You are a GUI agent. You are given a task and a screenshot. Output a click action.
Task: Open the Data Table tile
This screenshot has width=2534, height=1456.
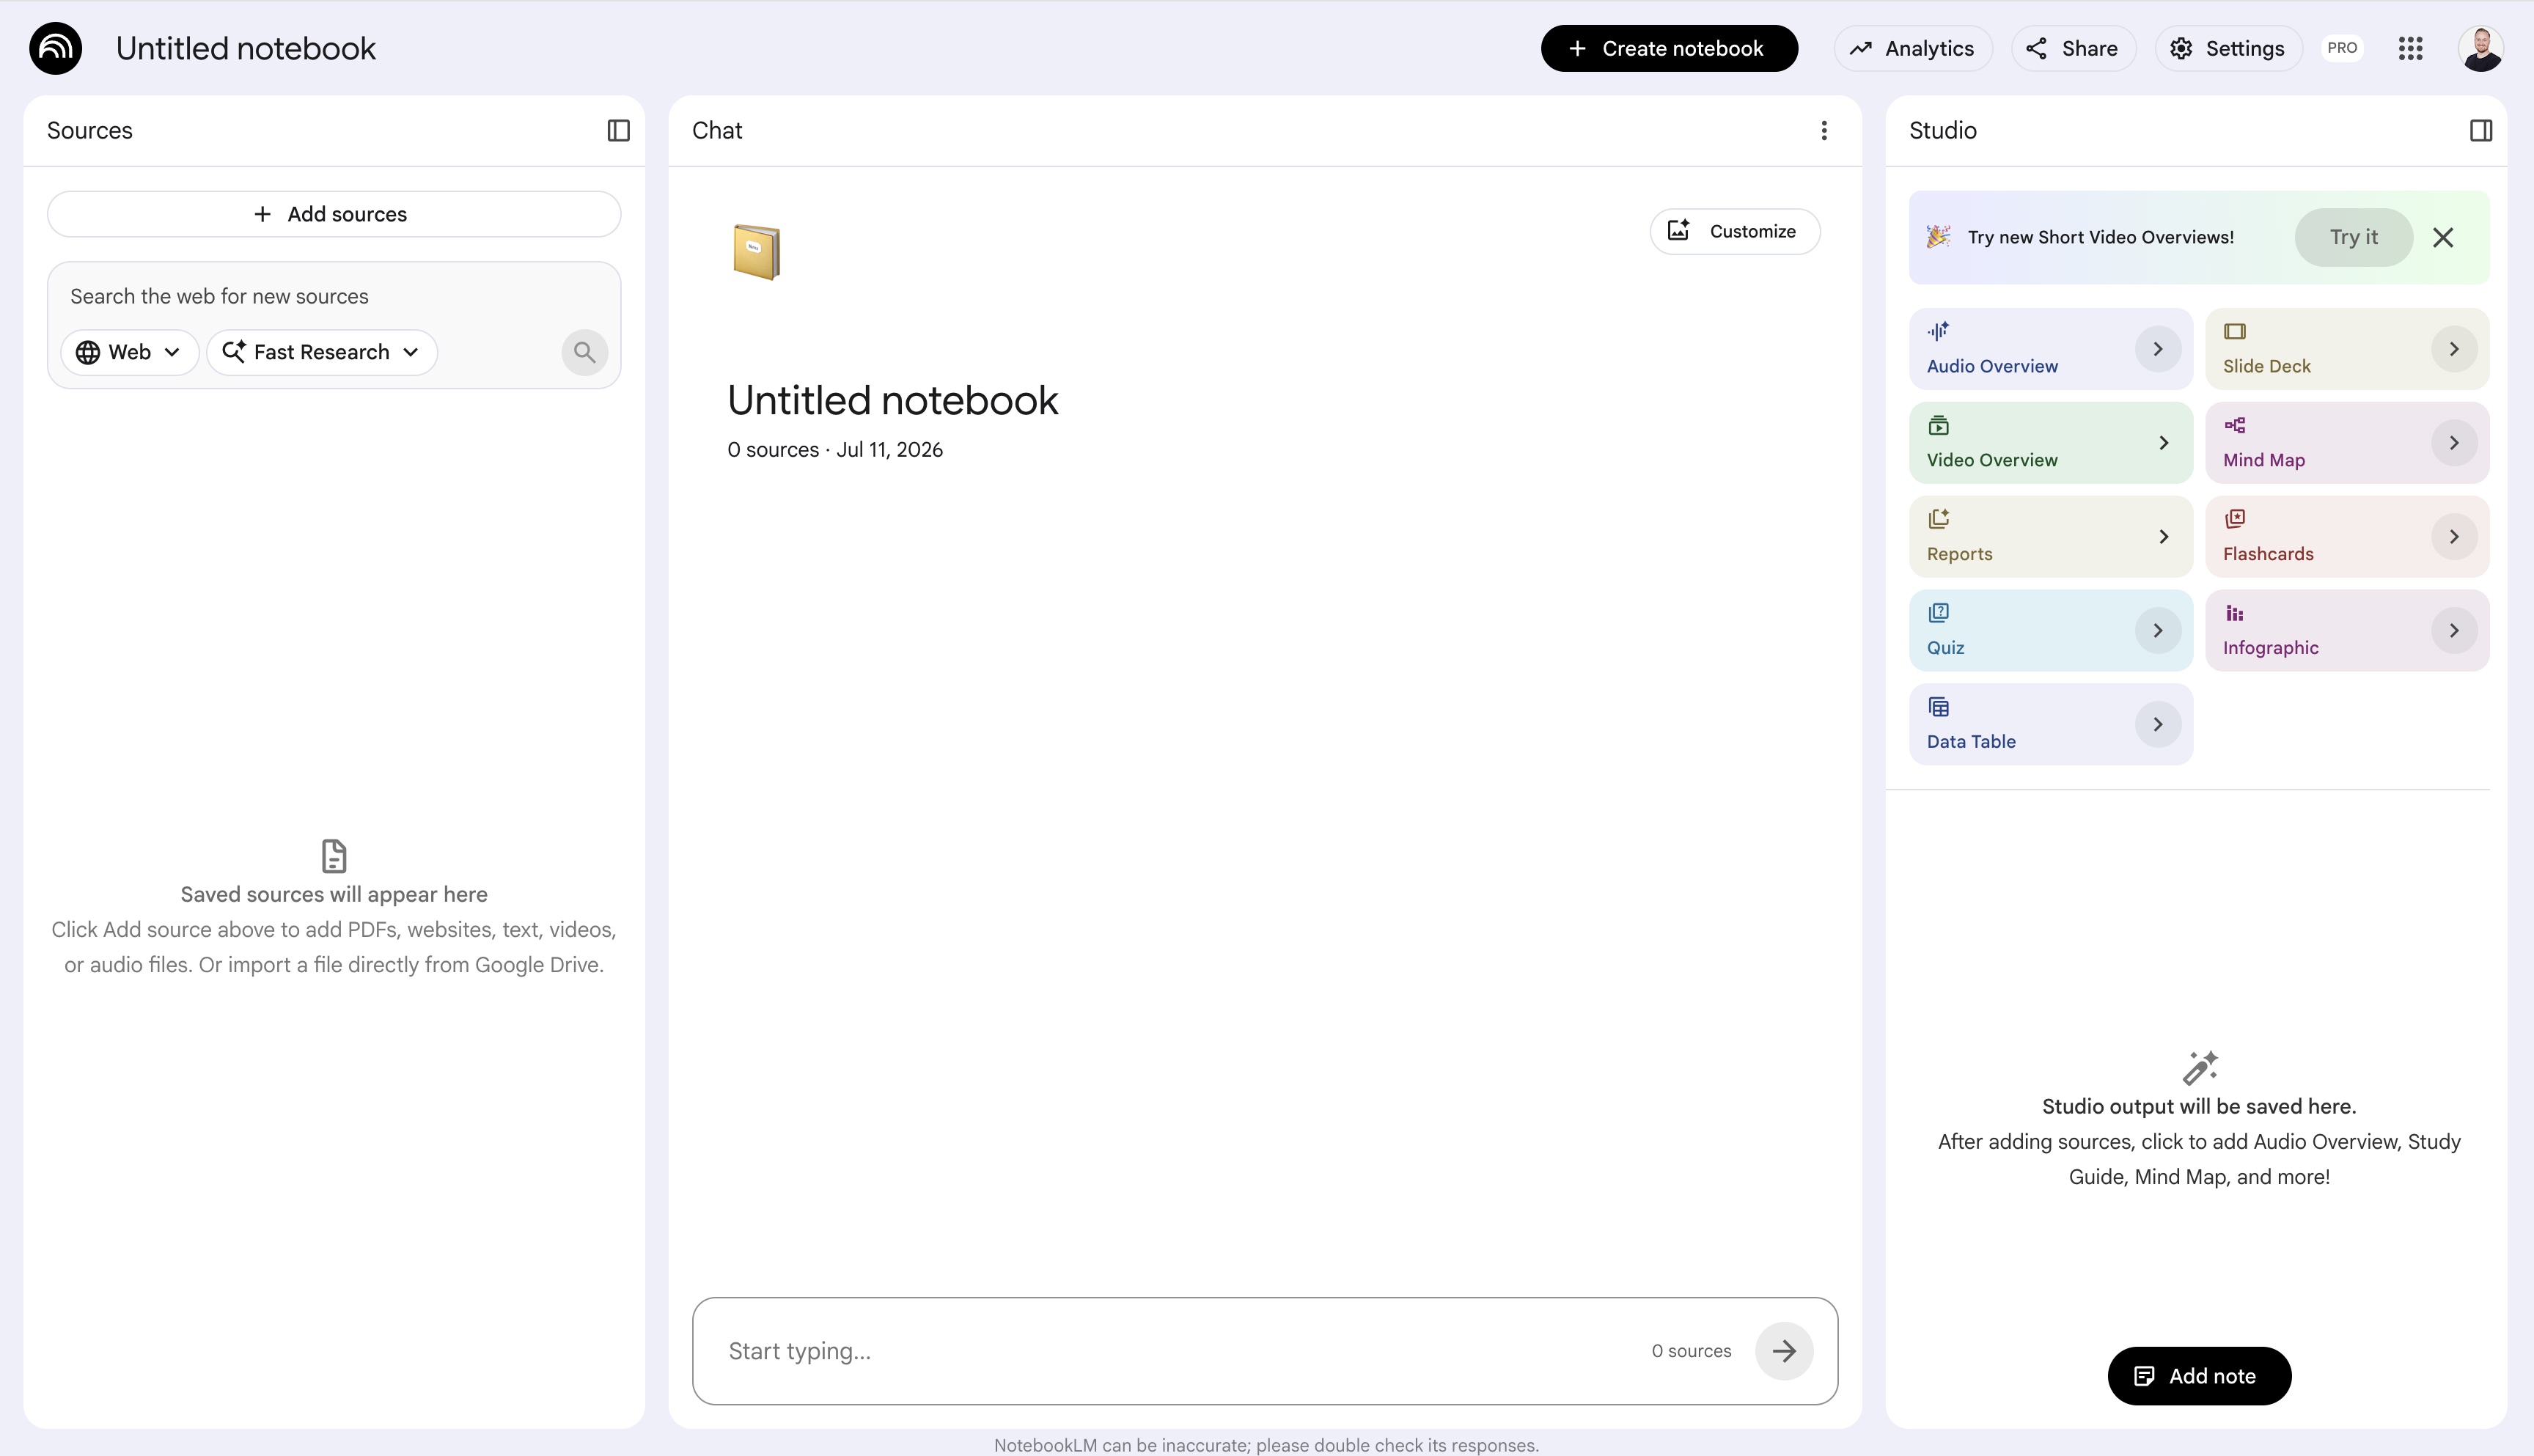2050,724
